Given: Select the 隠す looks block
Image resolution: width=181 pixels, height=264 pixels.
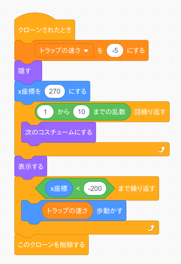Looking at the screenshot, I should coord(28,71).
